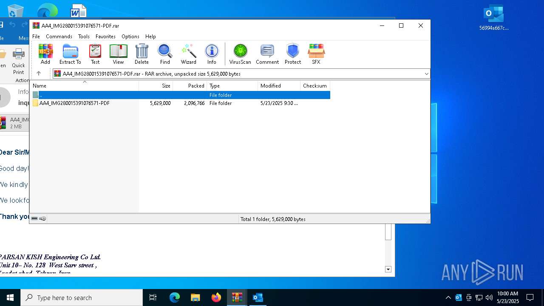Sort by Packed column header

click(190, 86)
